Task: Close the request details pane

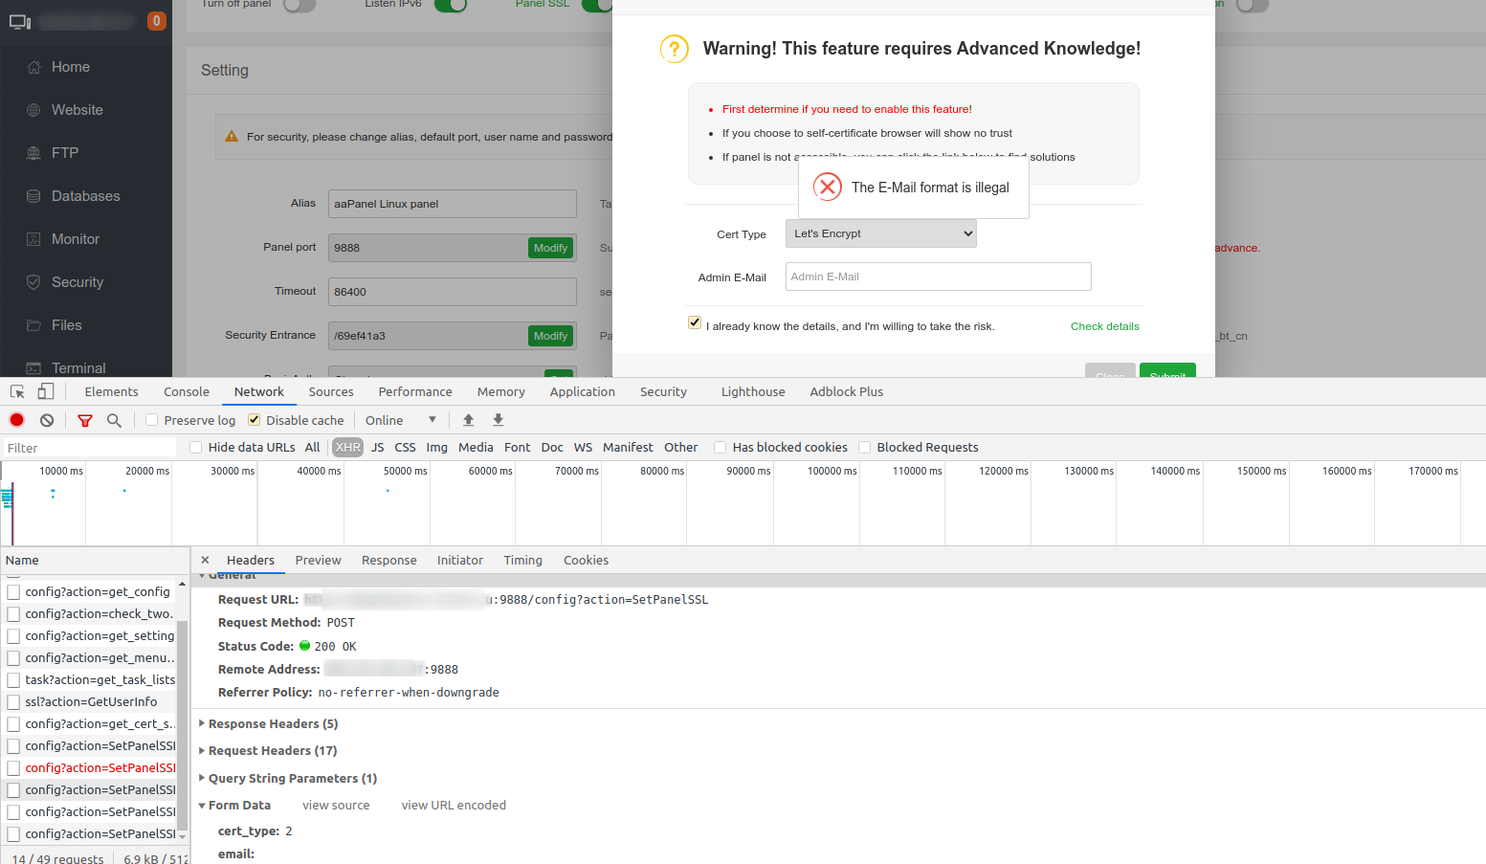Action: tap(205, 561)
